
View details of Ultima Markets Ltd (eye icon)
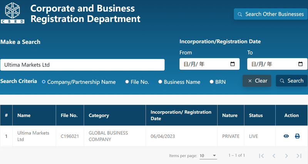[x=286, y=136]
